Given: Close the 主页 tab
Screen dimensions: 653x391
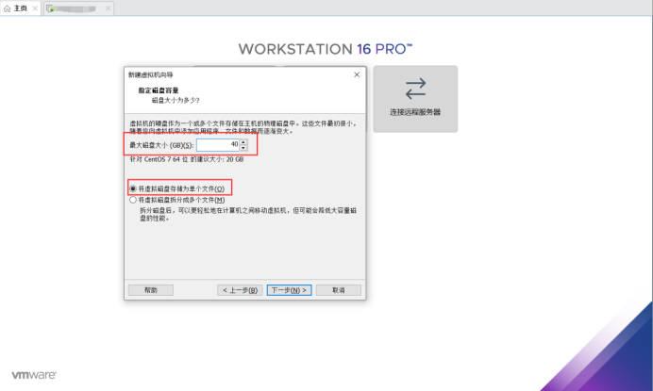Looking at the screenshot, I should point(35,8).
